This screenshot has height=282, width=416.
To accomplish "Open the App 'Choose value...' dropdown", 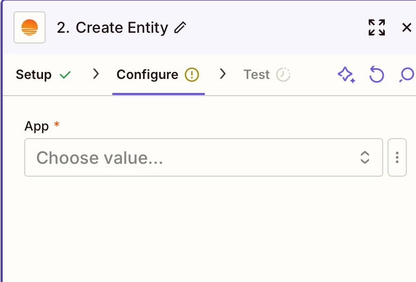I will (204, 157).
